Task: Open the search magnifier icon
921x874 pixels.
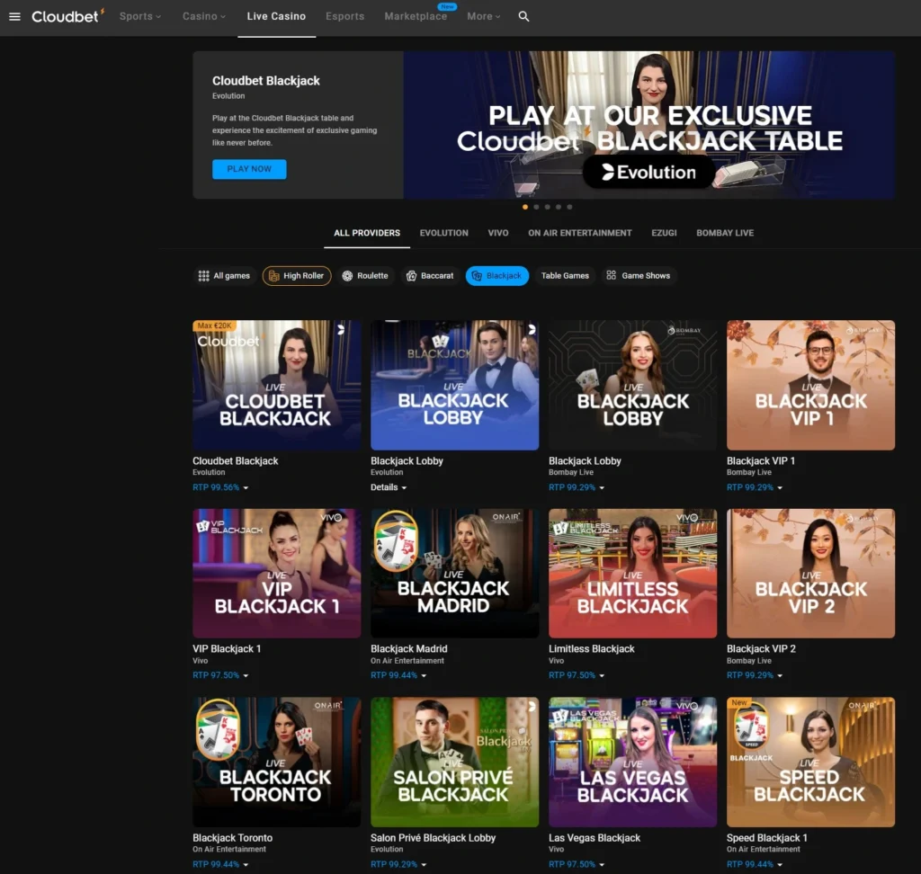Action: pyautogui.click(x=524, y=16)
